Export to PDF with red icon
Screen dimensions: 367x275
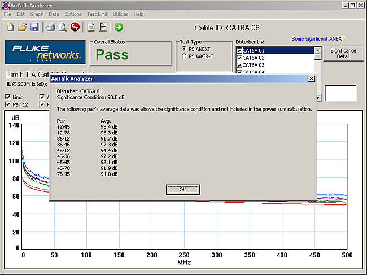75,27
